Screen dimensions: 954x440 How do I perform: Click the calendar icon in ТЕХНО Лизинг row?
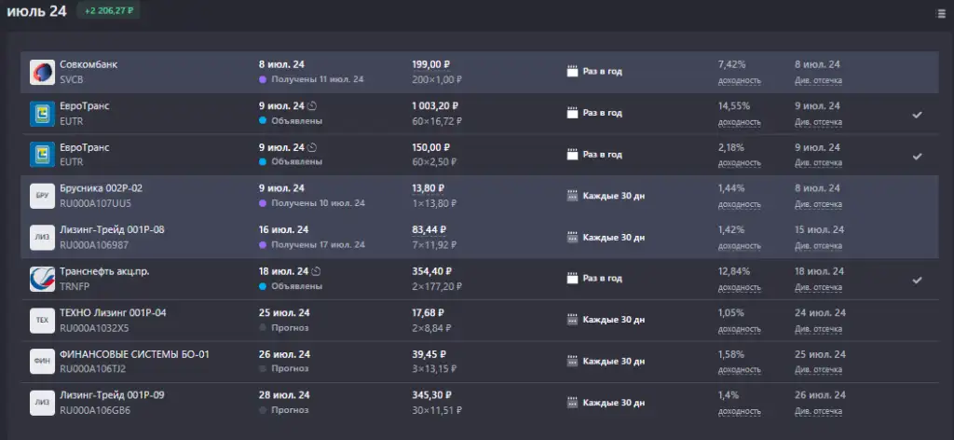572,320
